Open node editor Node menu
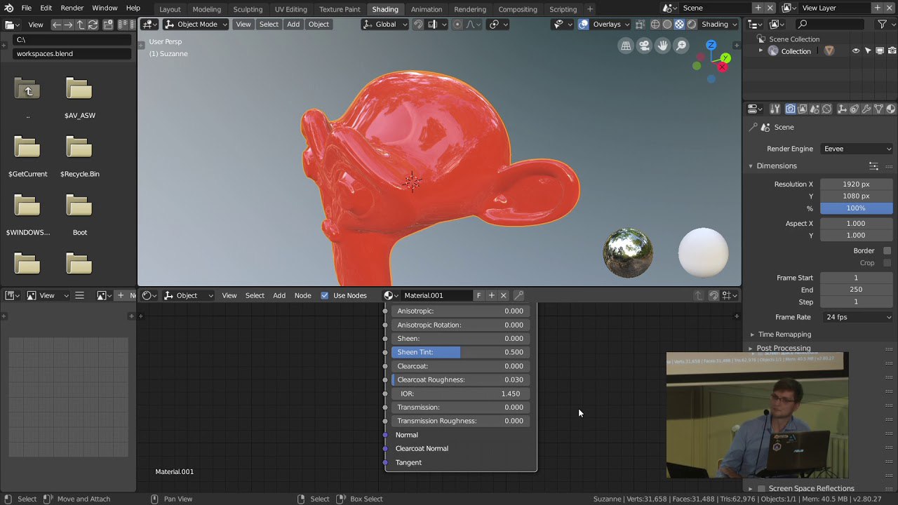Viewport: 898px width, 505px height. 302,295
